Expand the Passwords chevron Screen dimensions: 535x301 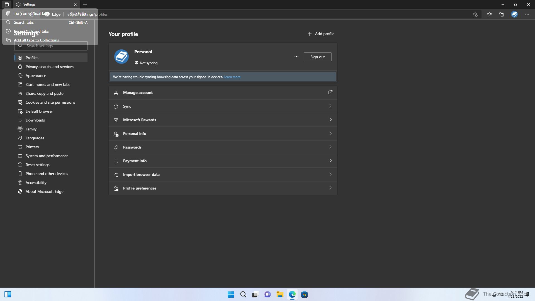click(330, 147)
